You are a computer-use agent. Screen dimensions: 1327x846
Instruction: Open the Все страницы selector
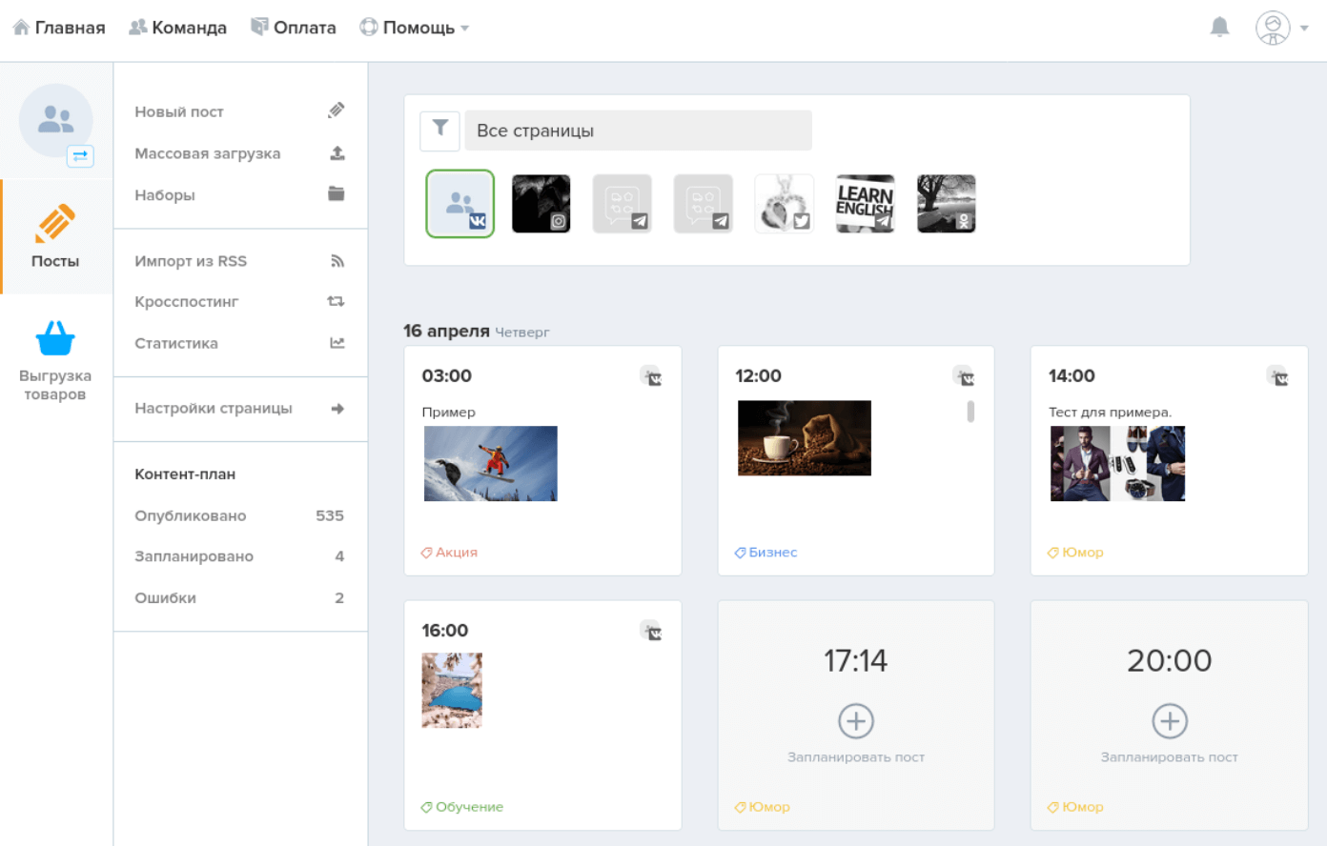point(639,131)
